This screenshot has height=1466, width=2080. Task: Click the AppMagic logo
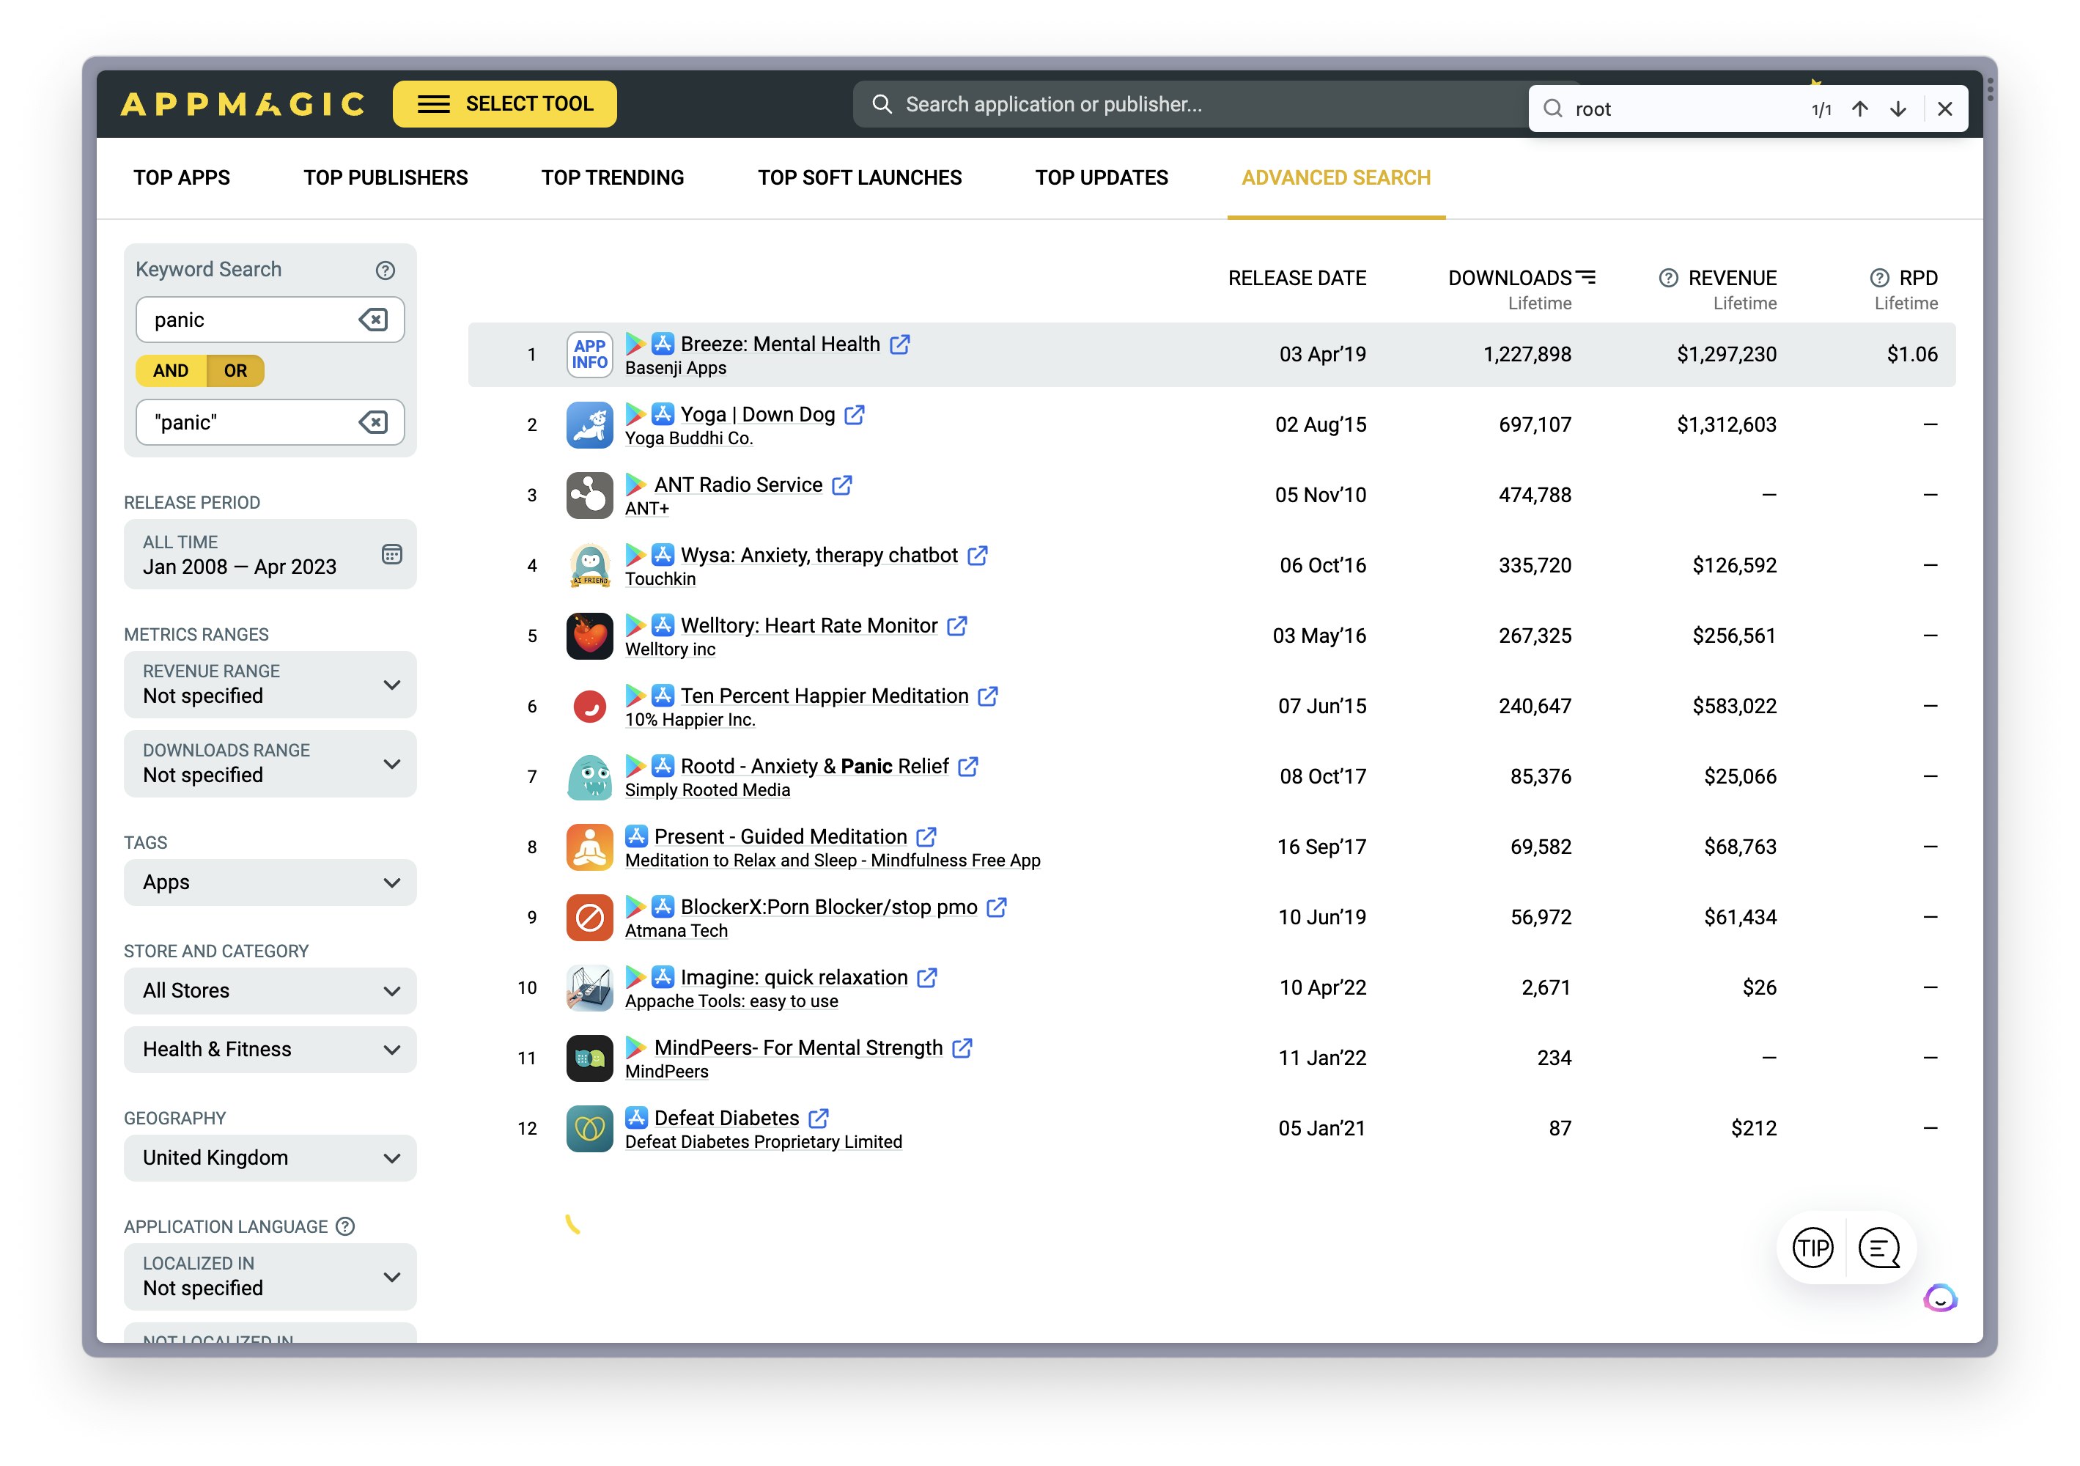click(243, 104)
